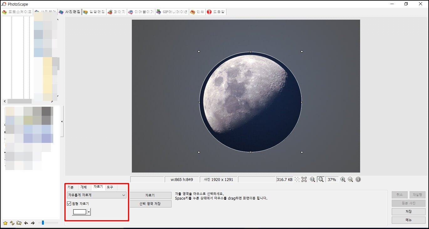429x229 pixels.
Task: Click the GIF애니메이션 tab icon
Action: tap(159, 12)
